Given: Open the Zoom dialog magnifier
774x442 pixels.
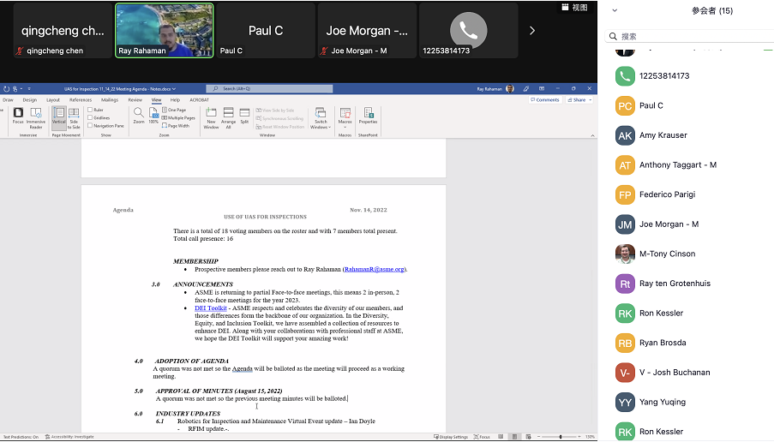Looking at the screenshot, I should point(139,116).
